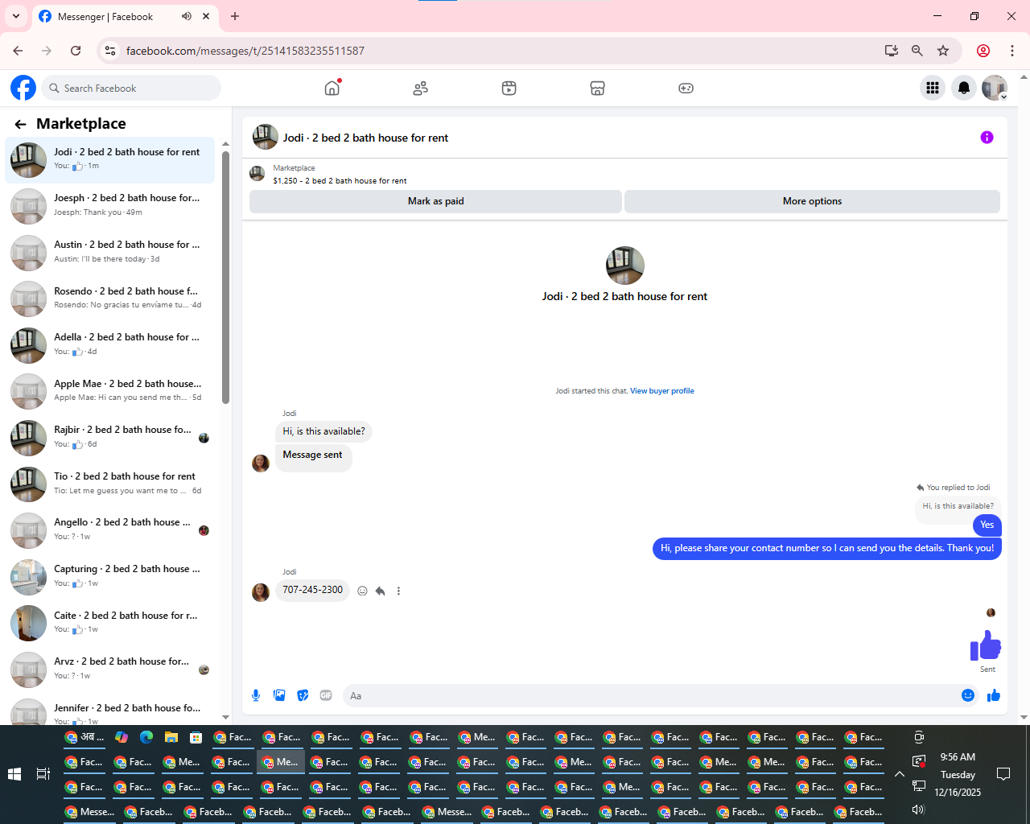
Task: Reload the Messenger page
Action: click(x=76, y=51)
